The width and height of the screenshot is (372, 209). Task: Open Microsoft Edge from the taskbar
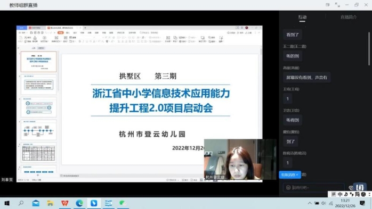tap(79, 203)
